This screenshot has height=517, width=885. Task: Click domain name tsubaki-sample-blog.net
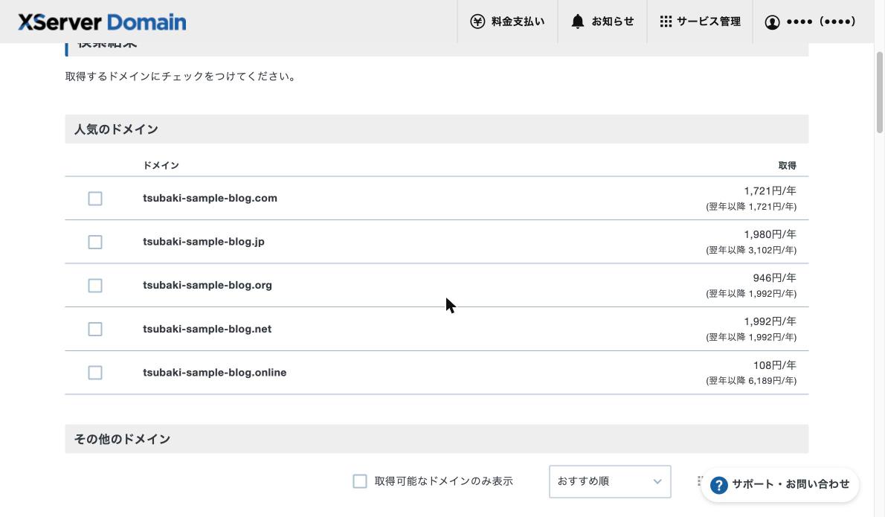pyautogui.click(x=207, y=329)
